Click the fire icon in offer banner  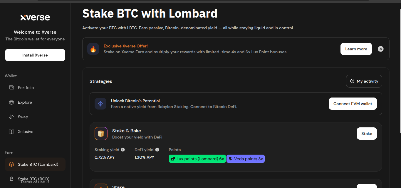coord(93,49)
